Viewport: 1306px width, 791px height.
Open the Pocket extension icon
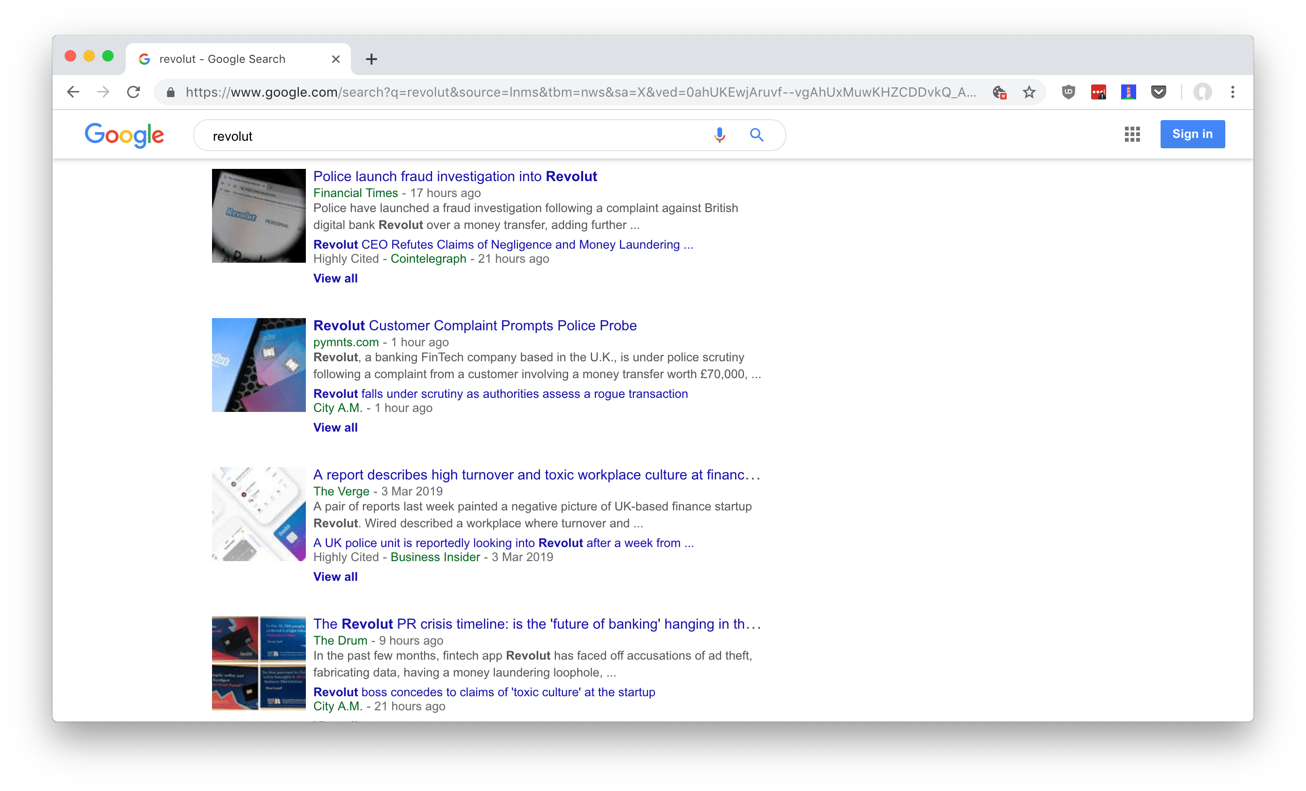coord(1158,92)
